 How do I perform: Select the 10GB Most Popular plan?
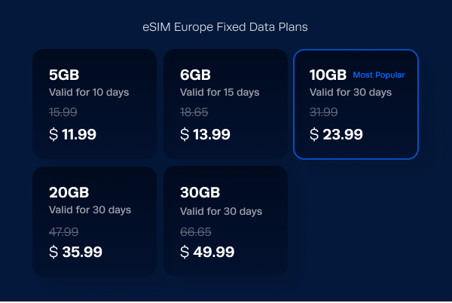[356, 104]
